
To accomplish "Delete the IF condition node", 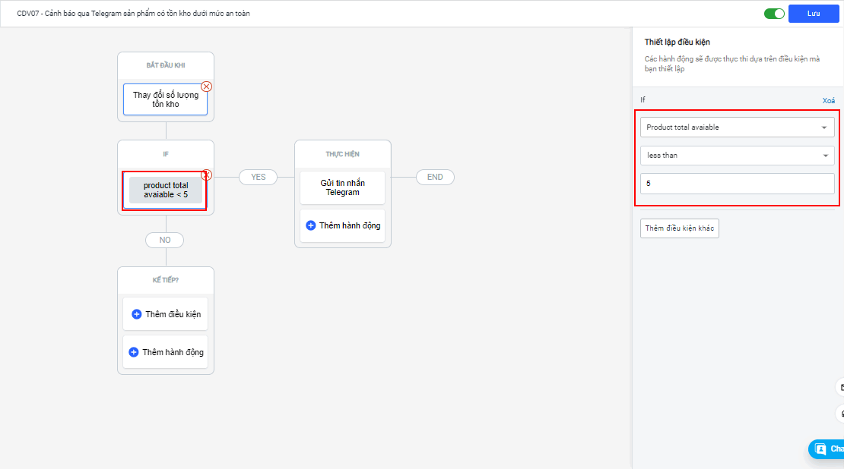I will [207, 175].
